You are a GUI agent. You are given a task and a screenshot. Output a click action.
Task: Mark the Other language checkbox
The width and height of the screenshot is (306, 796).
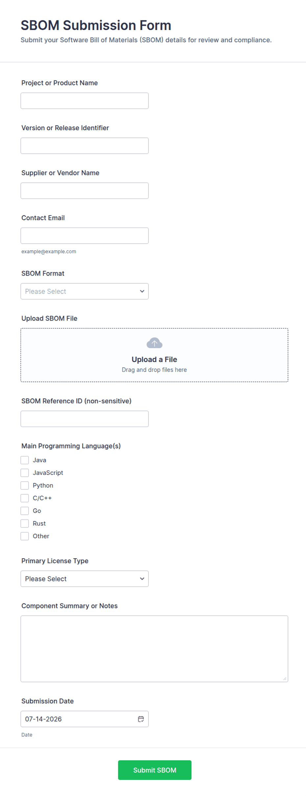point(25,536)
